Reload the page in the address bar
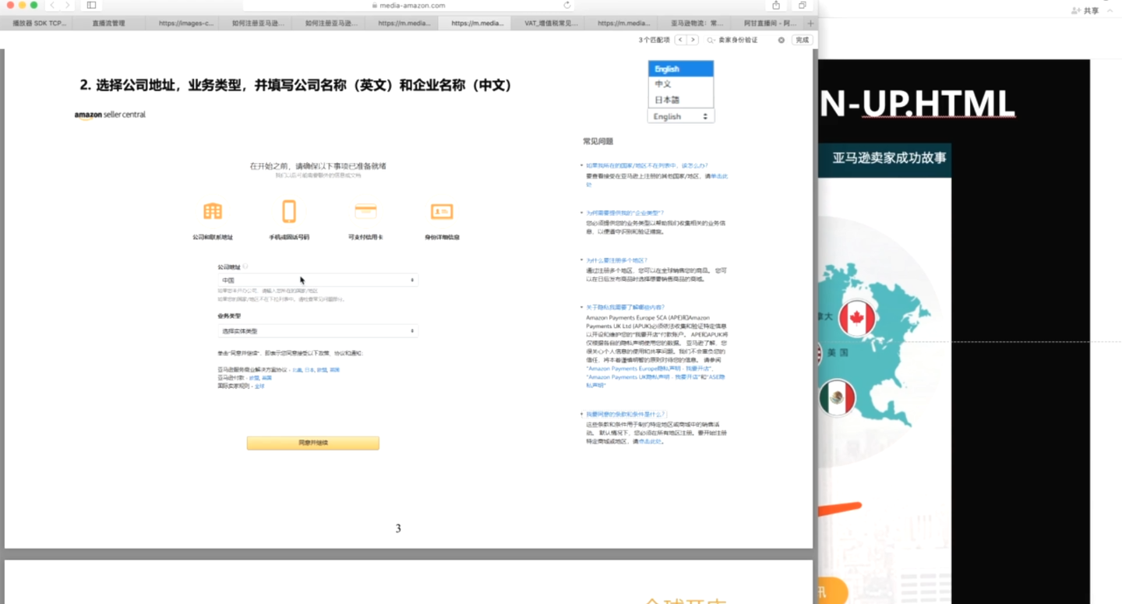Viewport: 1122px width, 604px height. [566, 5]
